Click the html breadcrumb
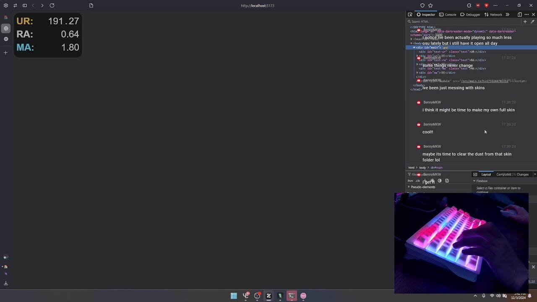Image resolution: width=537 pixels, height=302 pixels. click(x=412, y=168)
